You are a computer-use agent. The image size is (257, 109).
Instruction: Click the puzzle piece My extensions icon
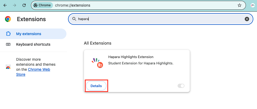(x=8, y=34)
